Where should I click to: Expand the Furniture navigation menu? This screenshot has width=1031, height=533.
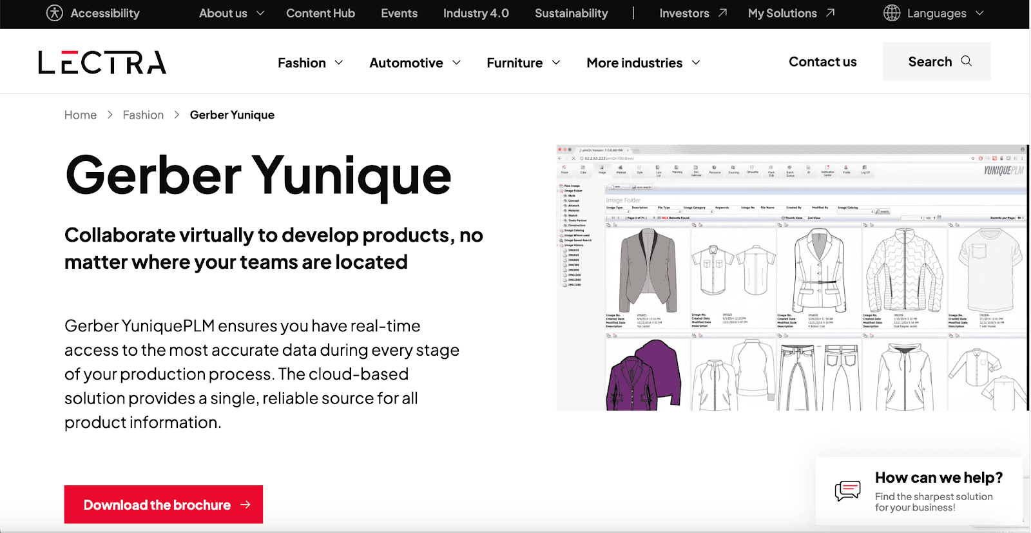coord(523,63)
